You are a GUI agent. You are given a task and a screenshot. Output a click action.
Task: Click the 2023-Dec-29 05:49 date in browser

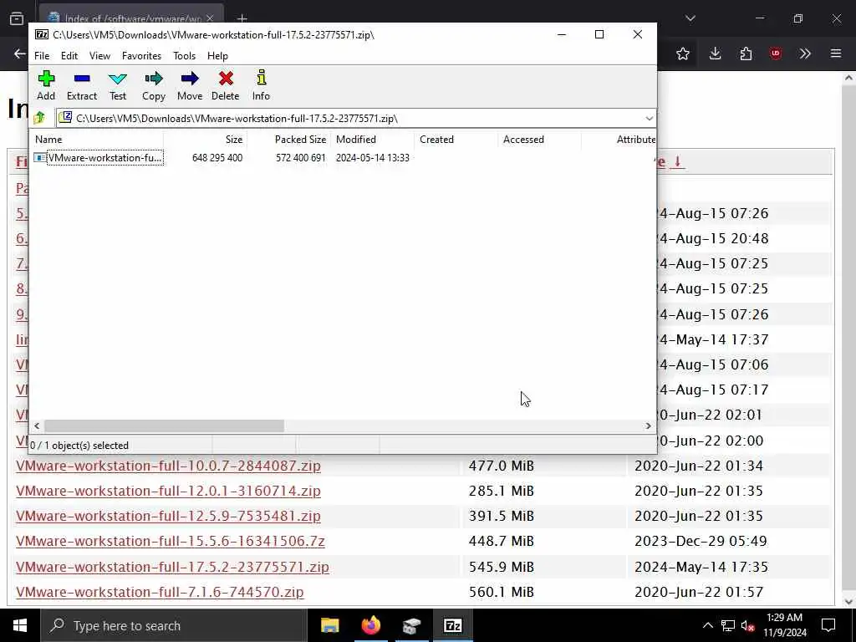pos(701,541)
